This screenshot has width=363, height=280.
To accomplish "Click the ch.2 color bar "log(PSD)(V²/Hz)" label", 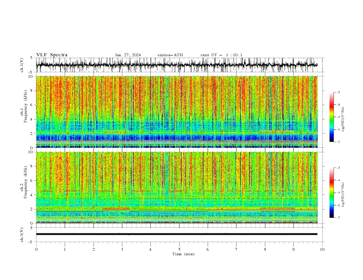I will [x=343, y=195].
